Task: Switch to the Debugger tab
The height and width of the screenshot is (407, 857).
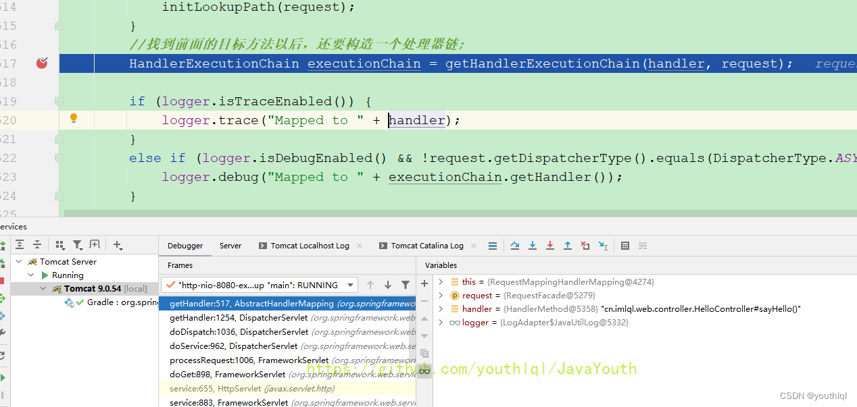Action: pos(185,246)
